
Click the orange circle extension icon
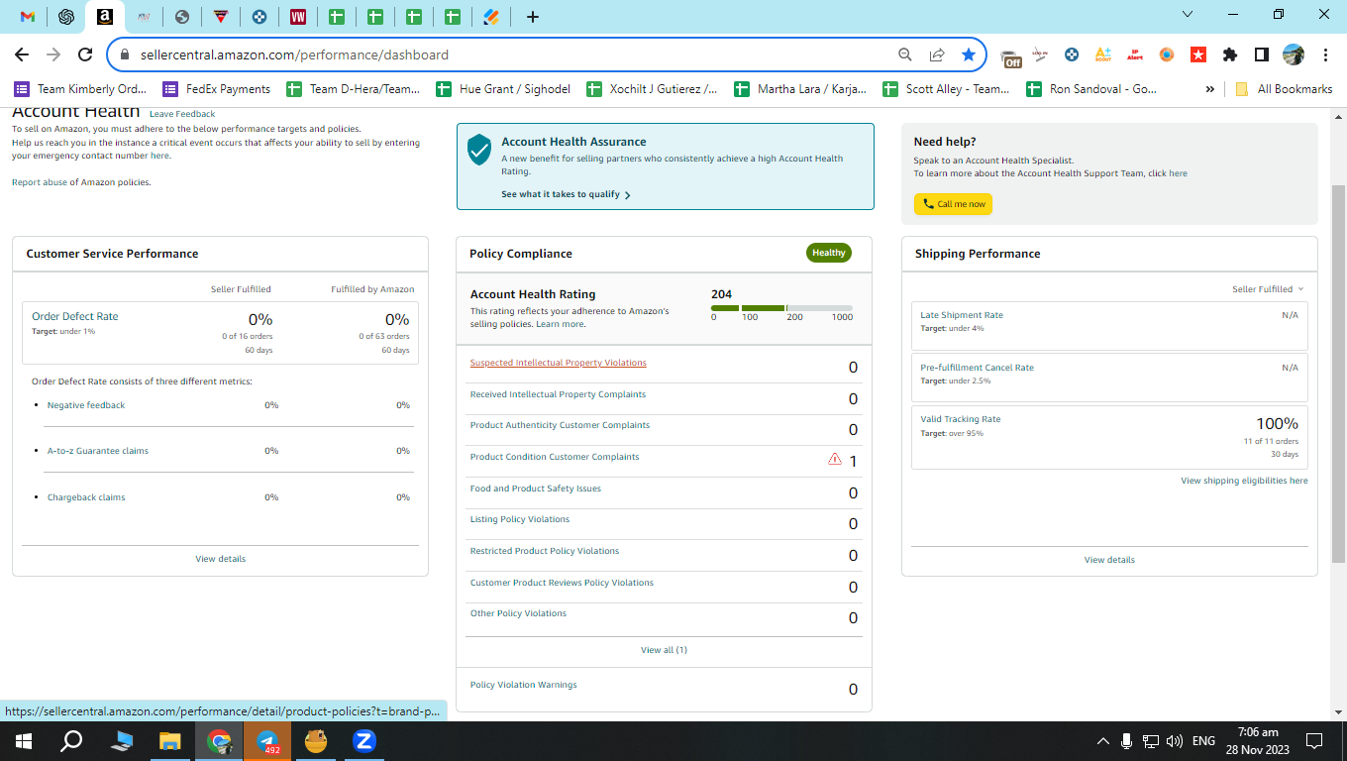pyautogui.click(x=1167, y=55)
